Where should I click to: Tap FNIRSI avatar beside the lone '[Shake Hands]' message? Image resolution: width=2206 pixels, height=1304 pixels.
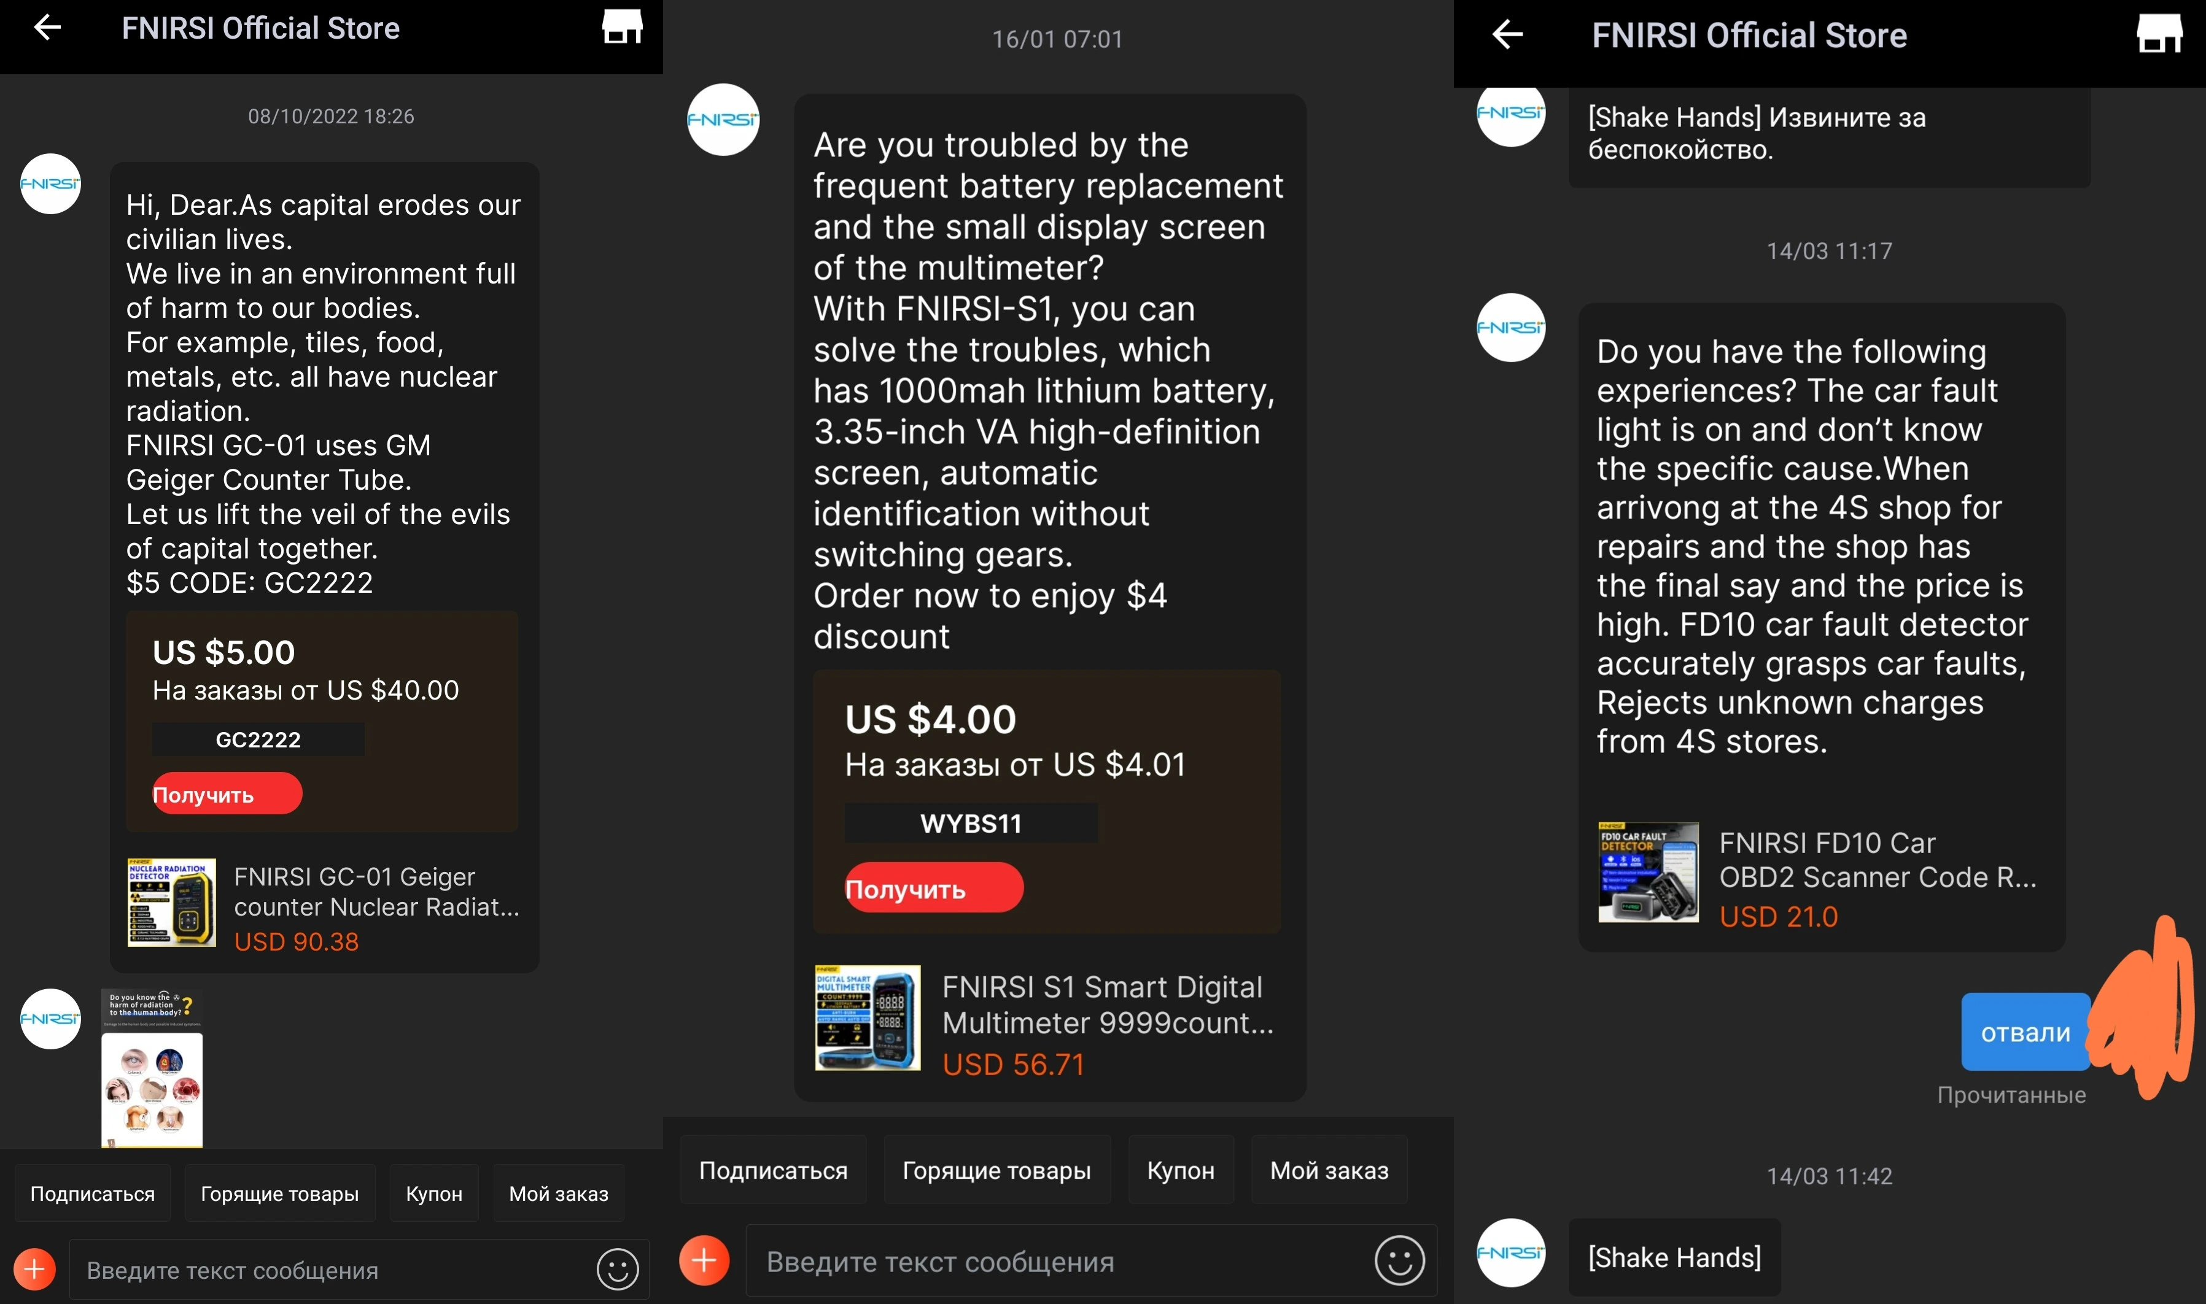(1511, 1252)
